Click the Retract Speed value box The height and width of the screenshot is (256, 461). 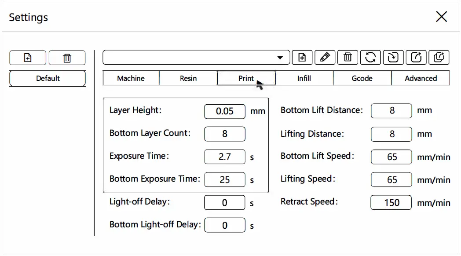click(391, 202)
